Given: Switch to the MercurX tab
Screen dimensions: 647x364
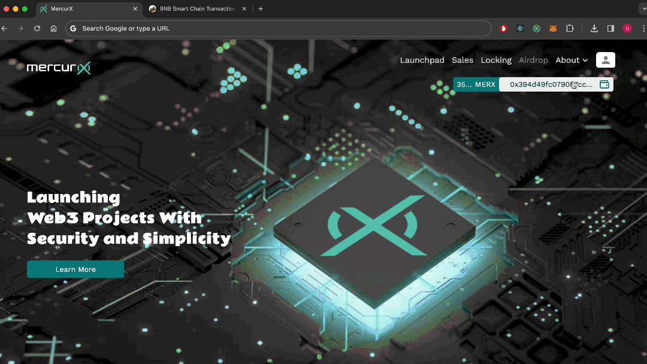Looking at the screenshot, I should click(x=89, y=8).
